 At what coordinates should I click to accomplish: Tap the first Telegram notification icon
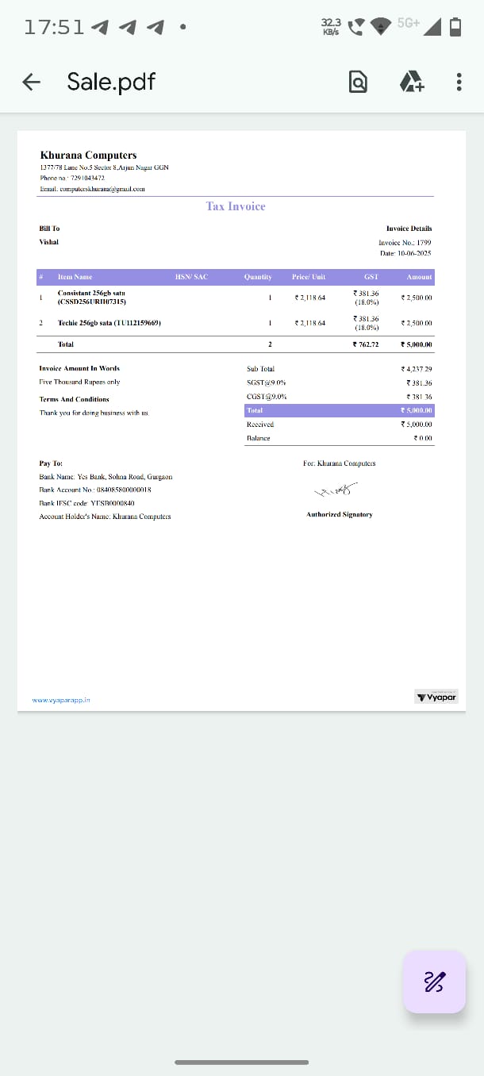[x=100, y=28]
